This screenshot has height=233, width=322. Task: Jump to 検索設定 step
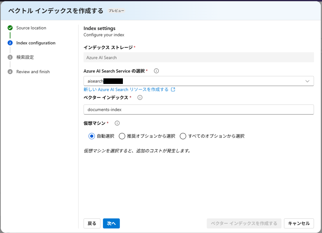click(25, 57)
